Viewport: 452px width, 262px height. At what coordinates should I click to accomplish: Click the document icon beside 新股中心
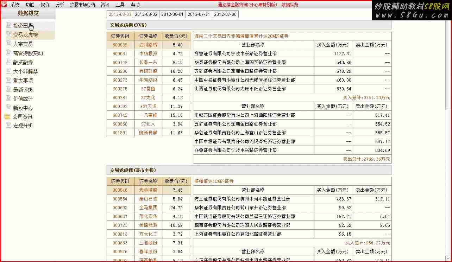coord(8,108)
